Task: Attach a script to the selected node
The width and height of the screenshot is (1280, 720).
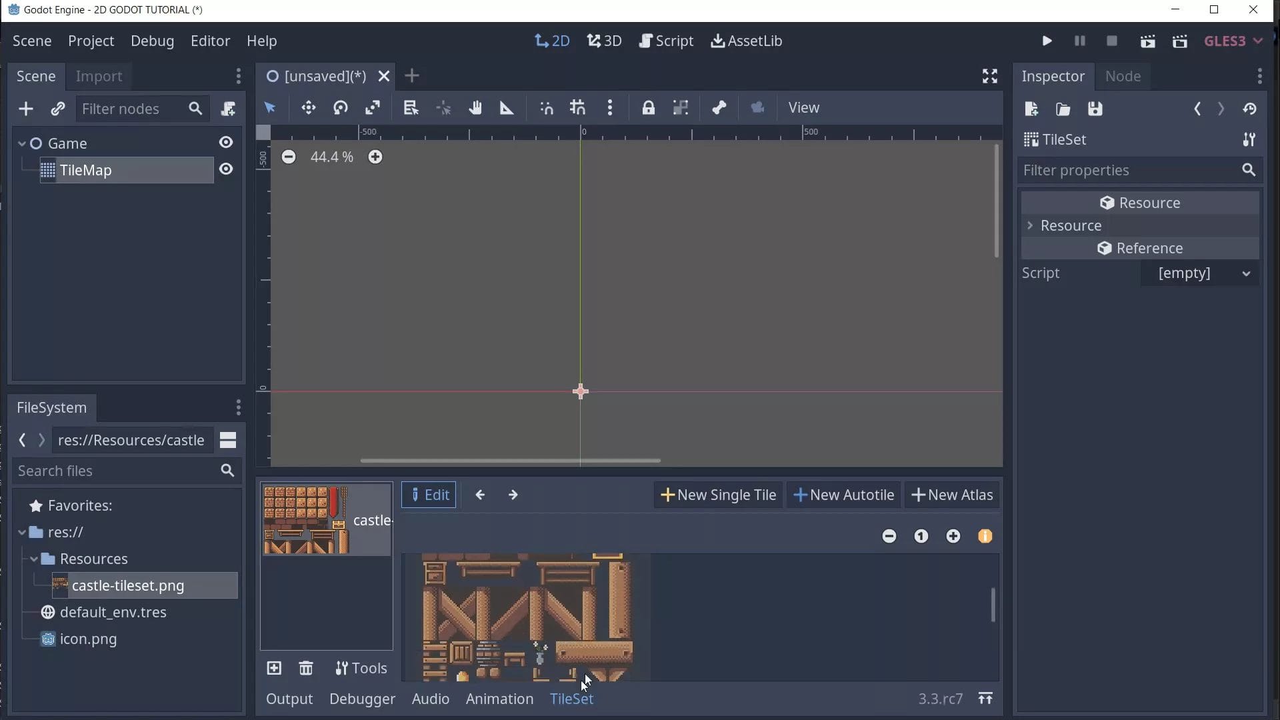Action: pos(228,109)
